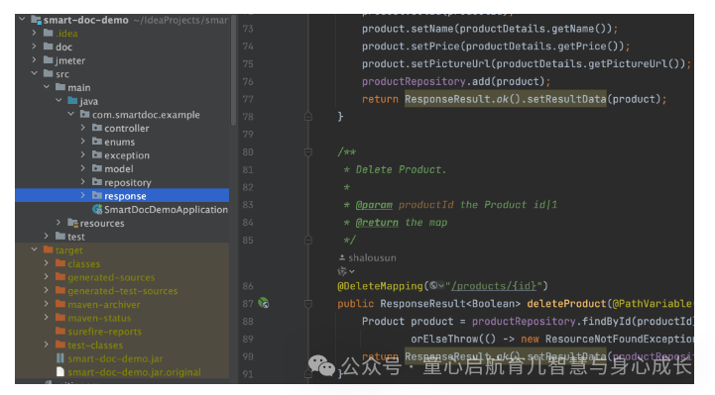This screenshot has height=395, width=715.
Task: Select the doc folder icon
Action: coord(49,47)
